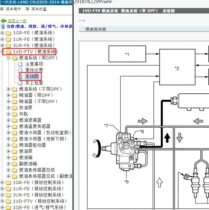Click the *2 box in fuel diagram
The width and height of the screenshot is (209, 210).
177,67
